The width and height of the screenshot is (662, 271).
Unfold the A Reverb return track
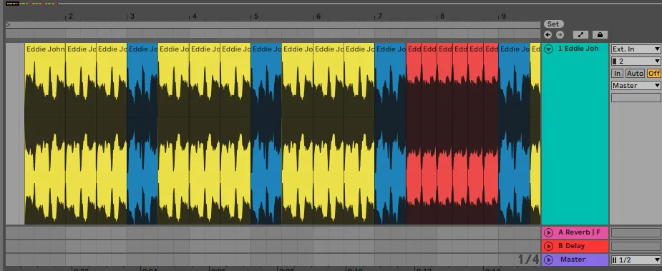coord(548,232)
